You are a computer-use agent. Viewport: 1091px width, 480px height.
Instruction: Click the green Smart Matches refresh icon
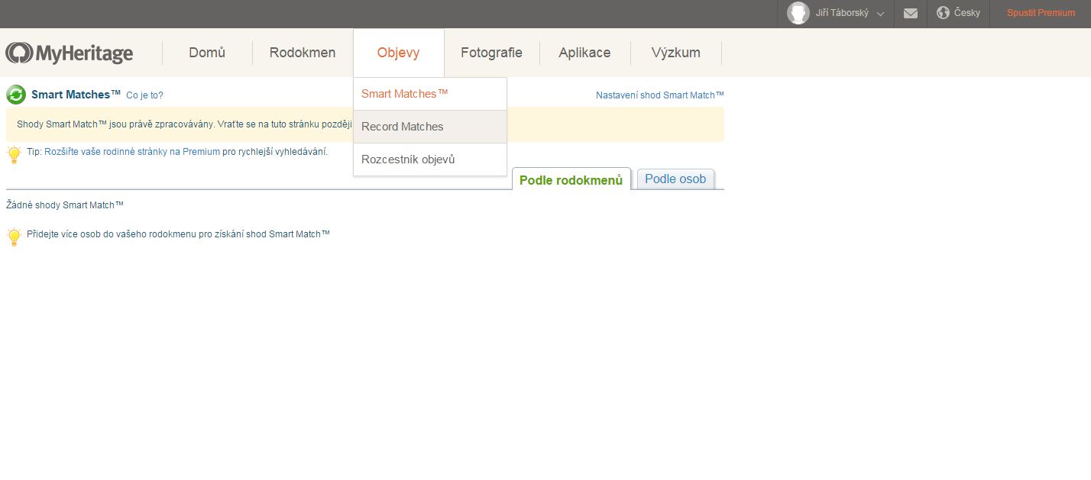tap(16, 95)
